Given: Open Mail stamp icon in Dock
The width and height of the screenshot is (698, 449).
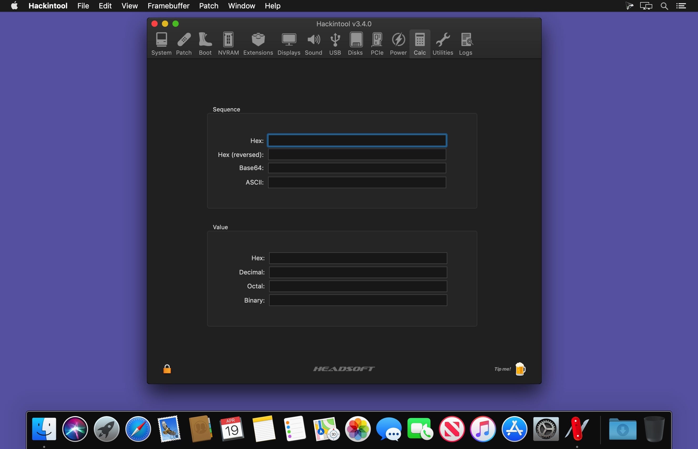Looking at the screenshot, I should tap(169, 429).
